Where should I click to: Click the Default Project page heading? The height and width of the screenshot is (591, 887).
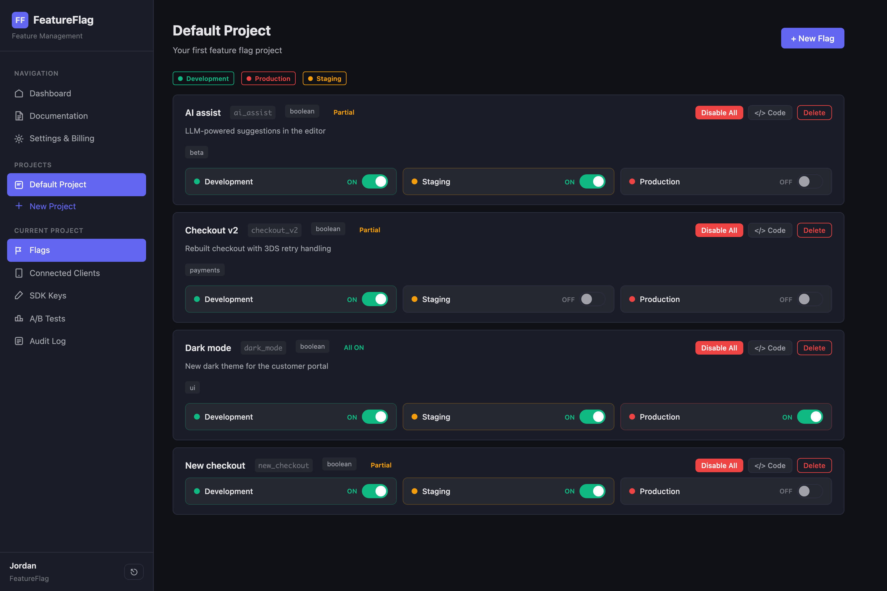(x=221, y=30)
